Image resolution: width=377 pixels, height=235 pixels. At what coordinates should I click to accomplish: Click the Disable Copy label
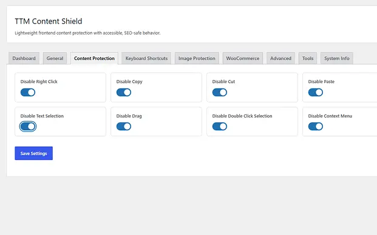click(x=129, y=82)
